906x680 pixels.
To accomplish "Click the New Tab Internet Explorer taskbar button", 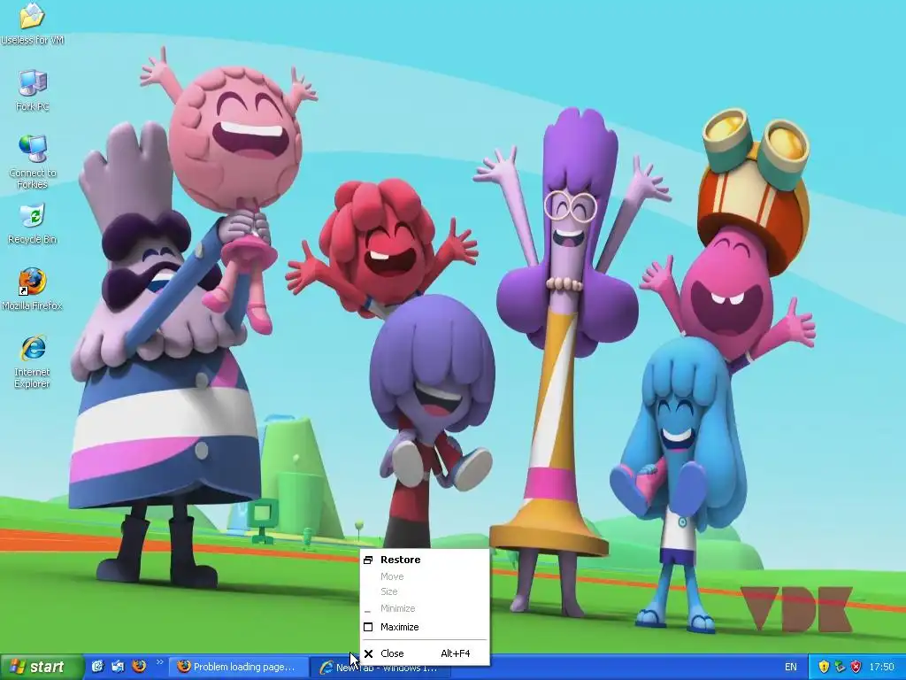I will pyautogui.click(x=382, y=668).
